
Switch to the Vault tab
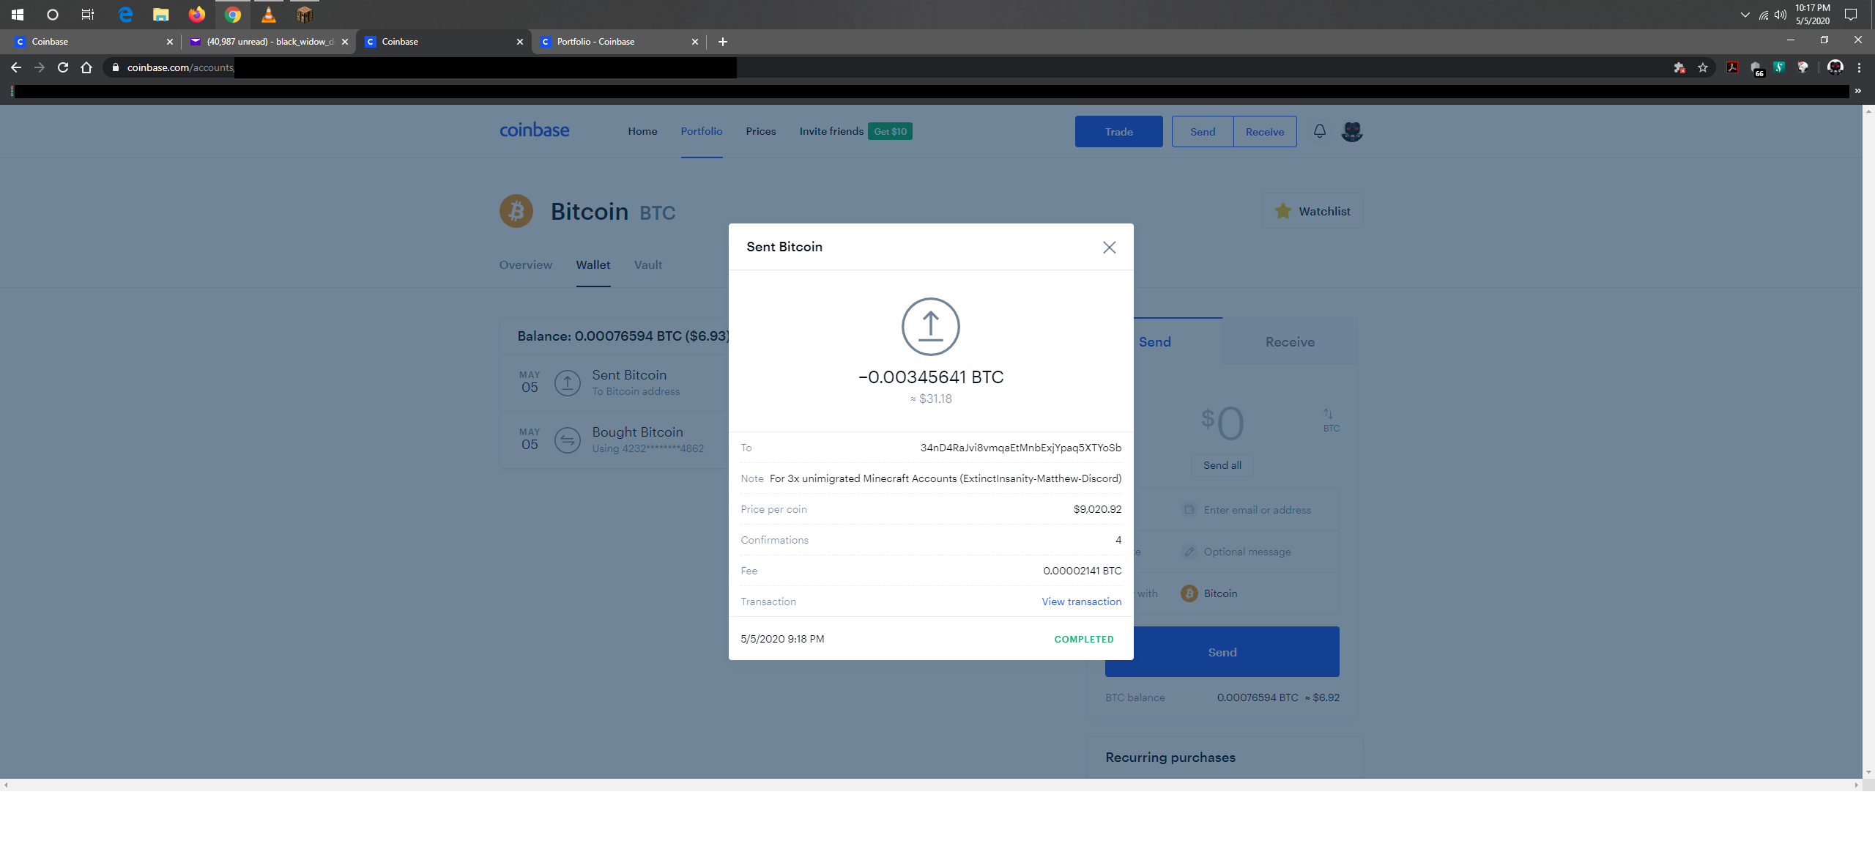pos(647,265)
